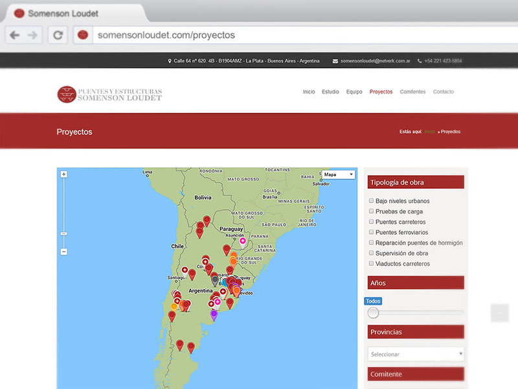Click the scroll-to-top arrow button
The image size is (518, 389).
pos(500,313)
